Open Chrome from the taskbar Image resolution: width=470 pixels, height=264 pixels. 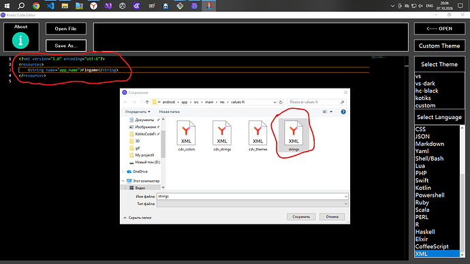[36, 5]
